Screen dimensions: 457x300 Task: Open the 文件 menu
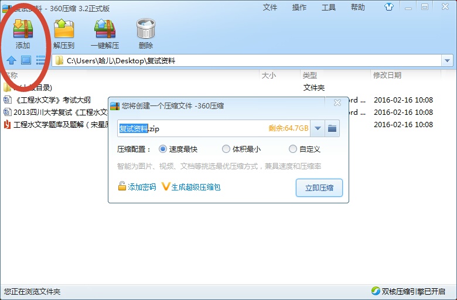(x=270, y=7)
